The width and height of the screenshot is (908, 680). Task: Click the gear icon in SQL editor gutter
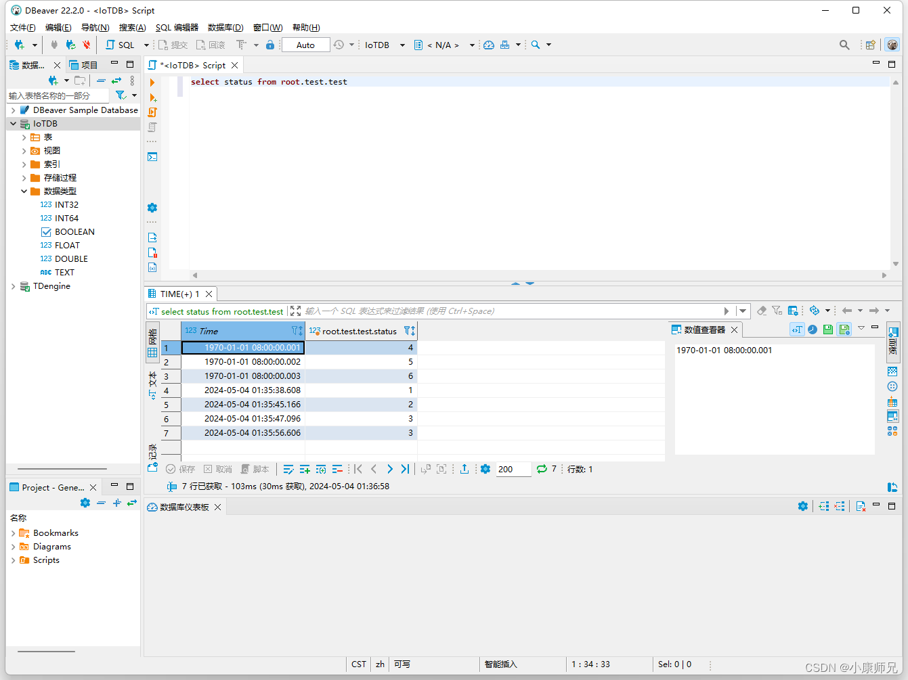152,208
